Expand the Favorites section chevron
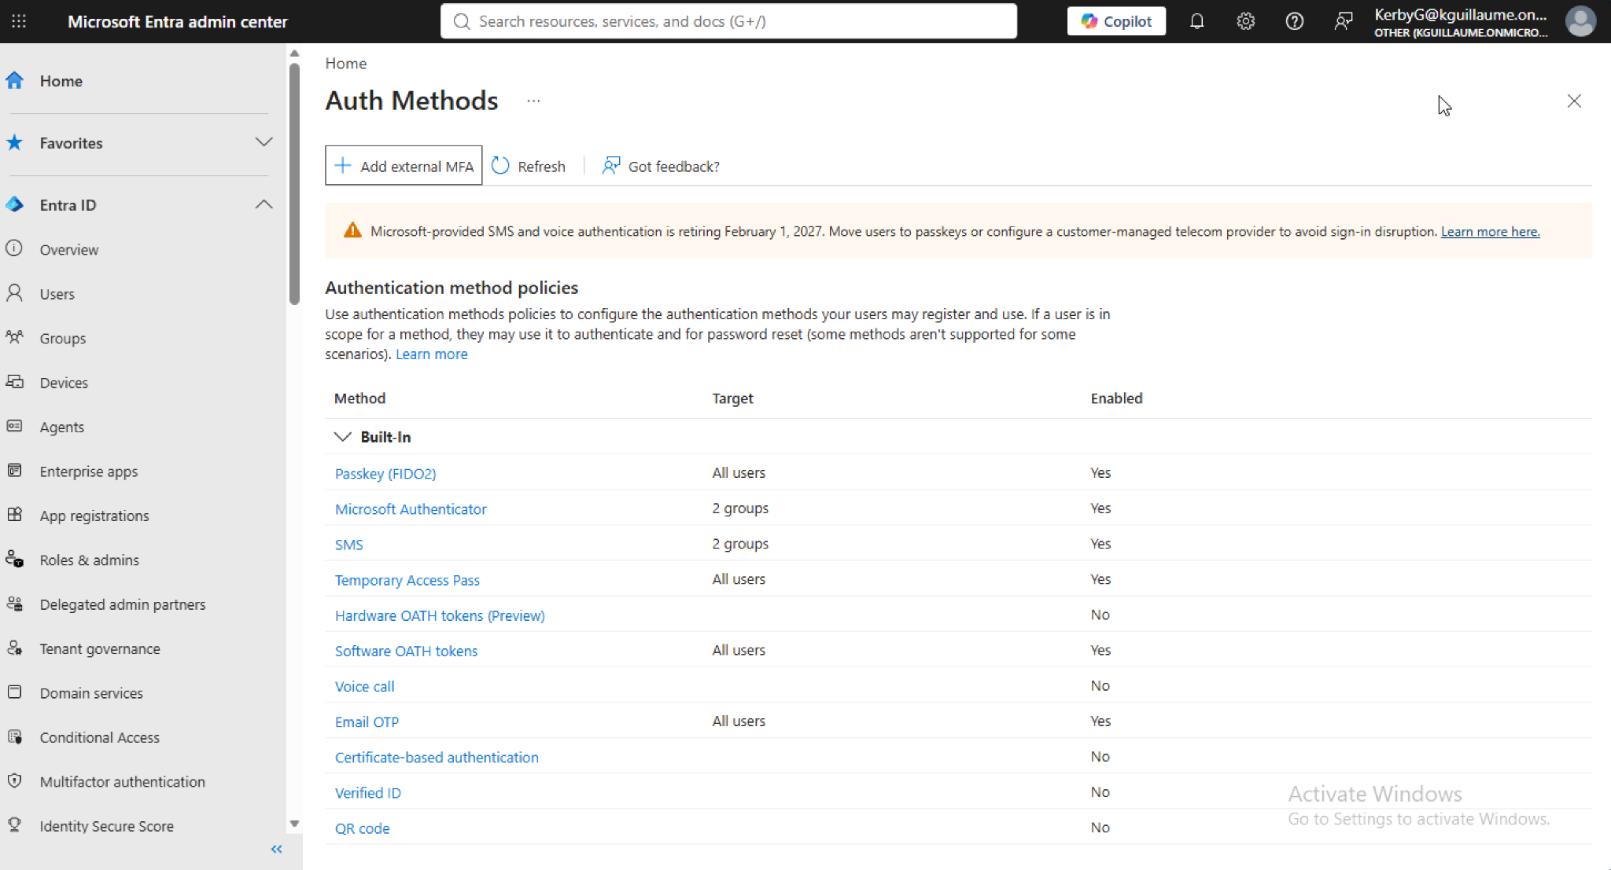 point(264,142)
